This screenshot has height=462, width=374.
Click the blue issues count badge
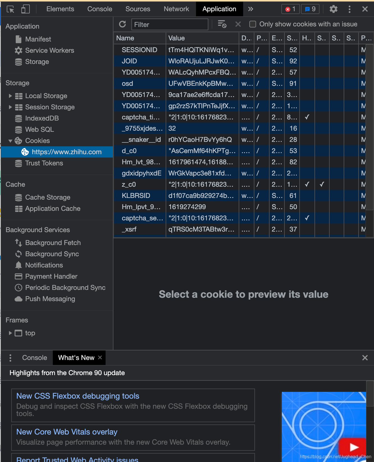coord(310,9)
